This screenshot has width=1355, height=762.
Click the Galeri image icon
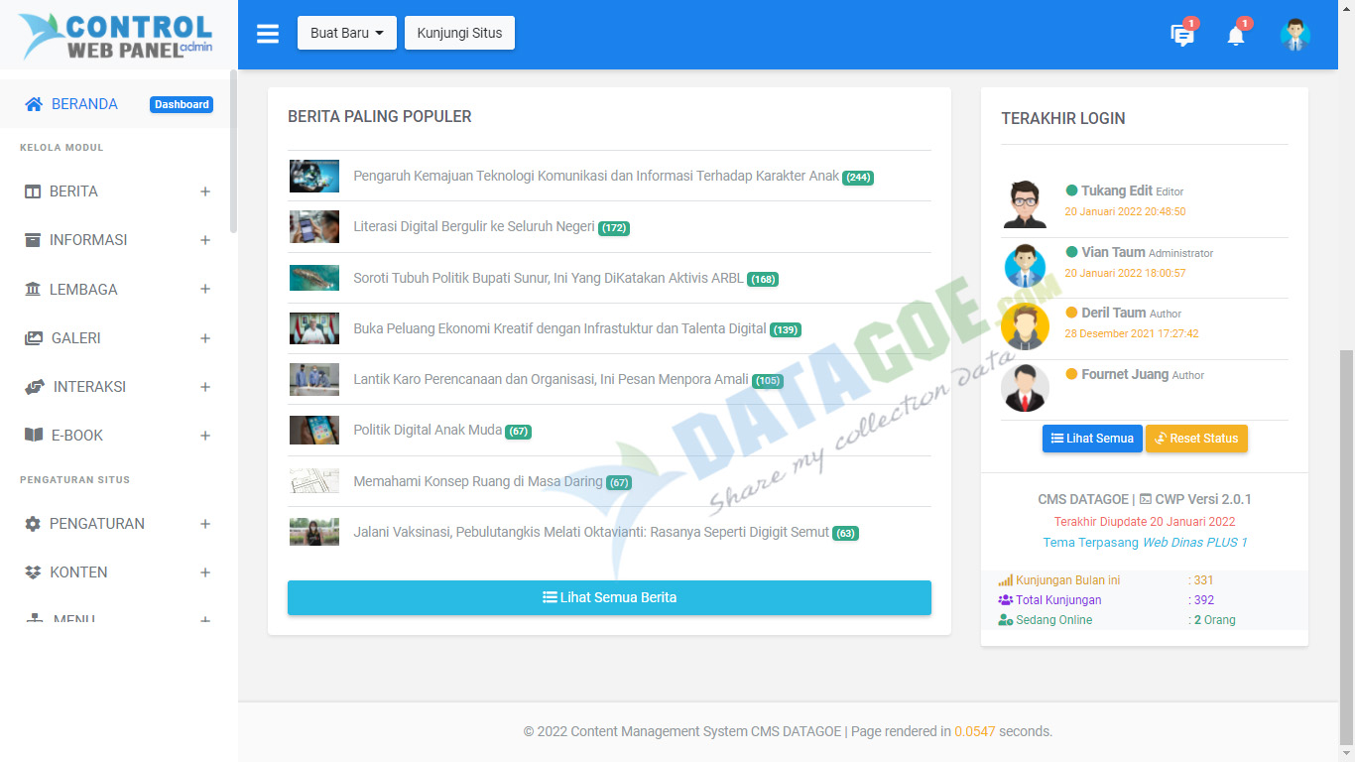pyautogui.click(x=34, y=338)
